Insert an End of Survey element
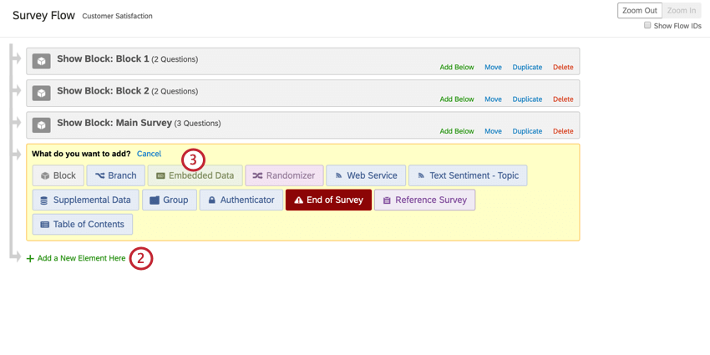The height and width of the screenshot is (355, 710). click(x=329, y=200)
